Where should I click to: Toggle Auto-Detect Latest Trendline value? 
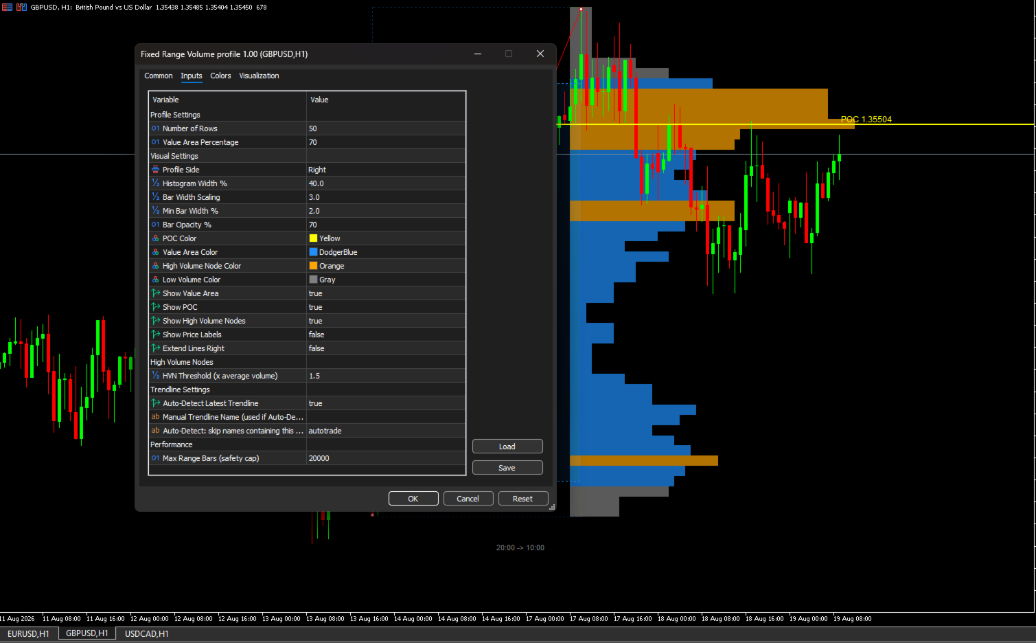tap(386, 403)
